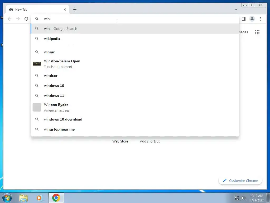This screenshot has width=270, height=203.
Task: Click search icon beside 'windsor' suggestion
Action: coord(37,76)
